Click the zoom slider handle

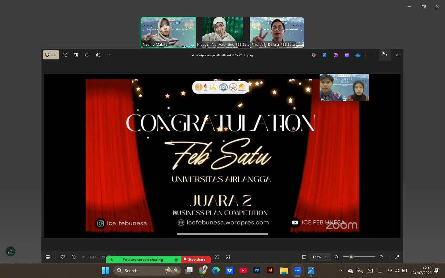(351, 257)
